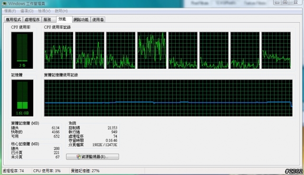Open the 檢視(V) menu
This screenshot has width=304, height=175.
click(44, 11)
